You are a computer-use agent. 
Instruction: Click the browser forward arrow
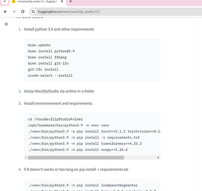tap(14, 12)
